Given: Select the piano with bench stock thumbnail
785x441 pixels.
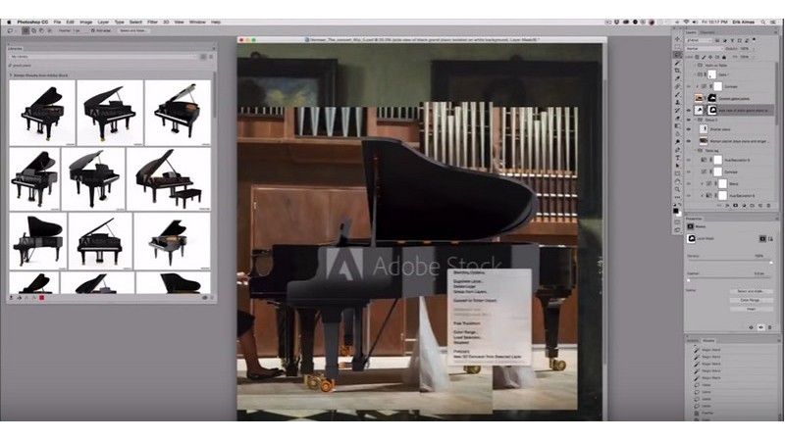Looking at the screenshot, I should (169, 179).
